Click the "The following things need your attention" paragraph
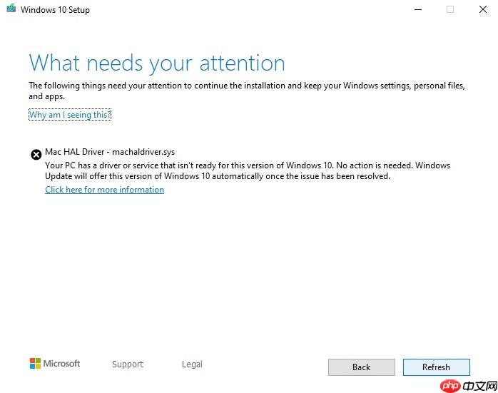Screen dimensions: 498x393 coord(247,91)
